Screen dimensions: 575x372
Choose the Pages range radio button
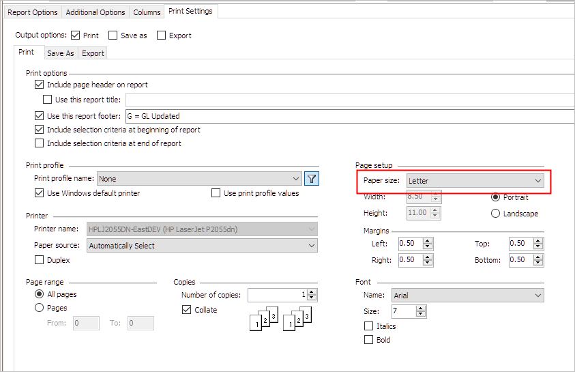coord(39,308)
